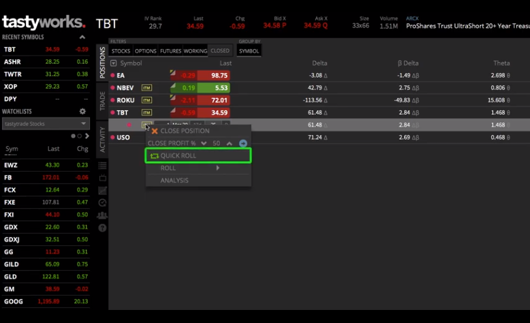The height and width of the screenshot is (323, 530).
Task: Select the first watchlist page dot
Action: point(73,136)
